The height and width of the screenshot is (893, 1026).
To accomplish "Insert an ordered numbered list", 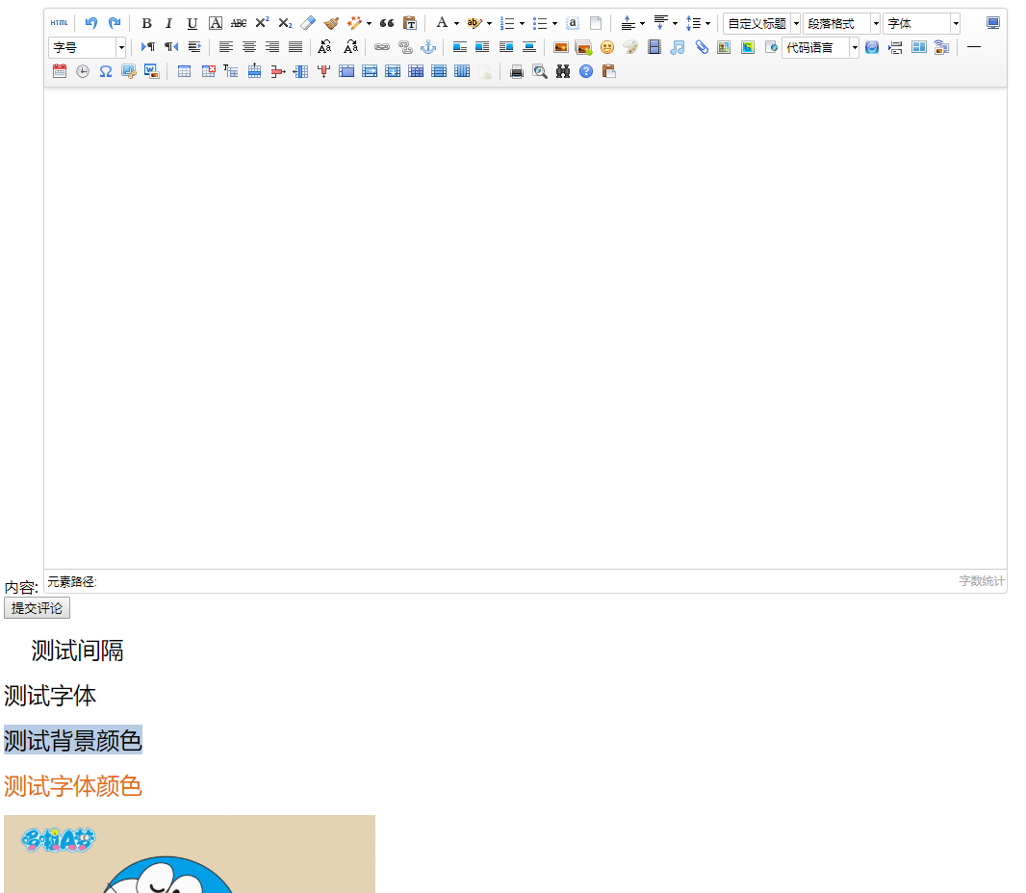I will (x=507, y=23).
